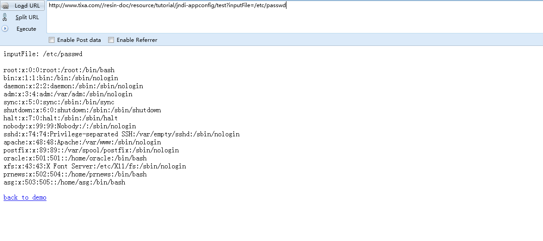Image resolution: width=543 pixels, height=241 pixels.
Task: Click inside the URL input field
Action: click(294, 17)
